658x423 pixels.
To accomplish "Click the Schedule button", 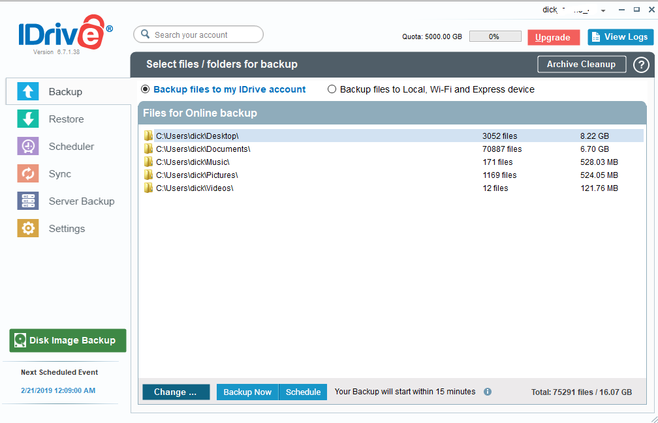I will [x=303, y=392].
